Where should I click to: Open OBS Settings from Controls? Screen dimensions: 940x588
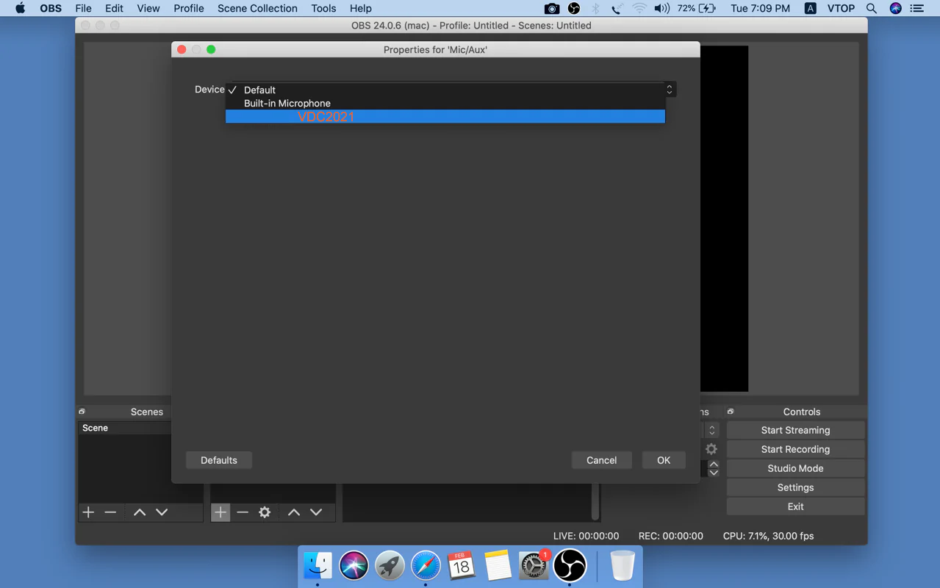pos(795,487)
